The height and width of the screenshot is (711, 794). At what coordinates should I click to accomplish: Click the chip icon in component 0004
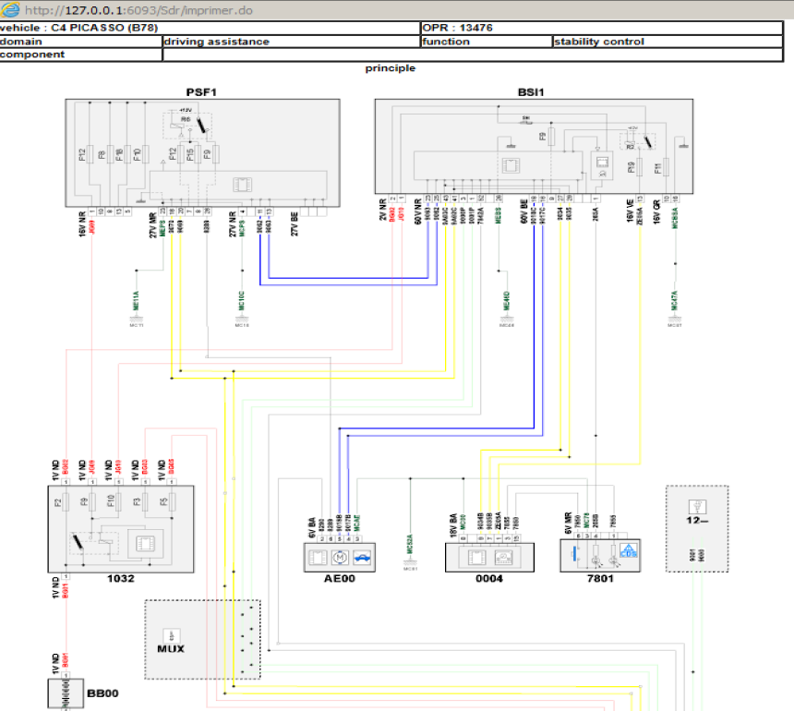coord(476,558)
